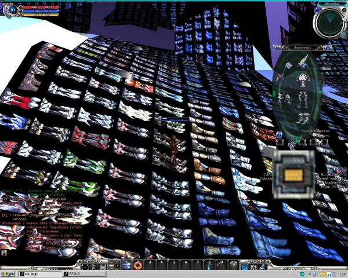Switch hotbar page up arrow
The width and height of the screenshot is (348, 278).
click(x=117, y=262)
